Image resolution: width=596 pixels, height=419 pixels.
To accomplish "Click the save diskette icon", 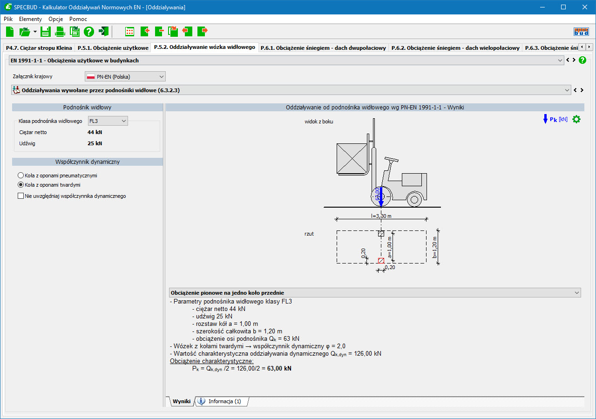I will tap(45, 32).
